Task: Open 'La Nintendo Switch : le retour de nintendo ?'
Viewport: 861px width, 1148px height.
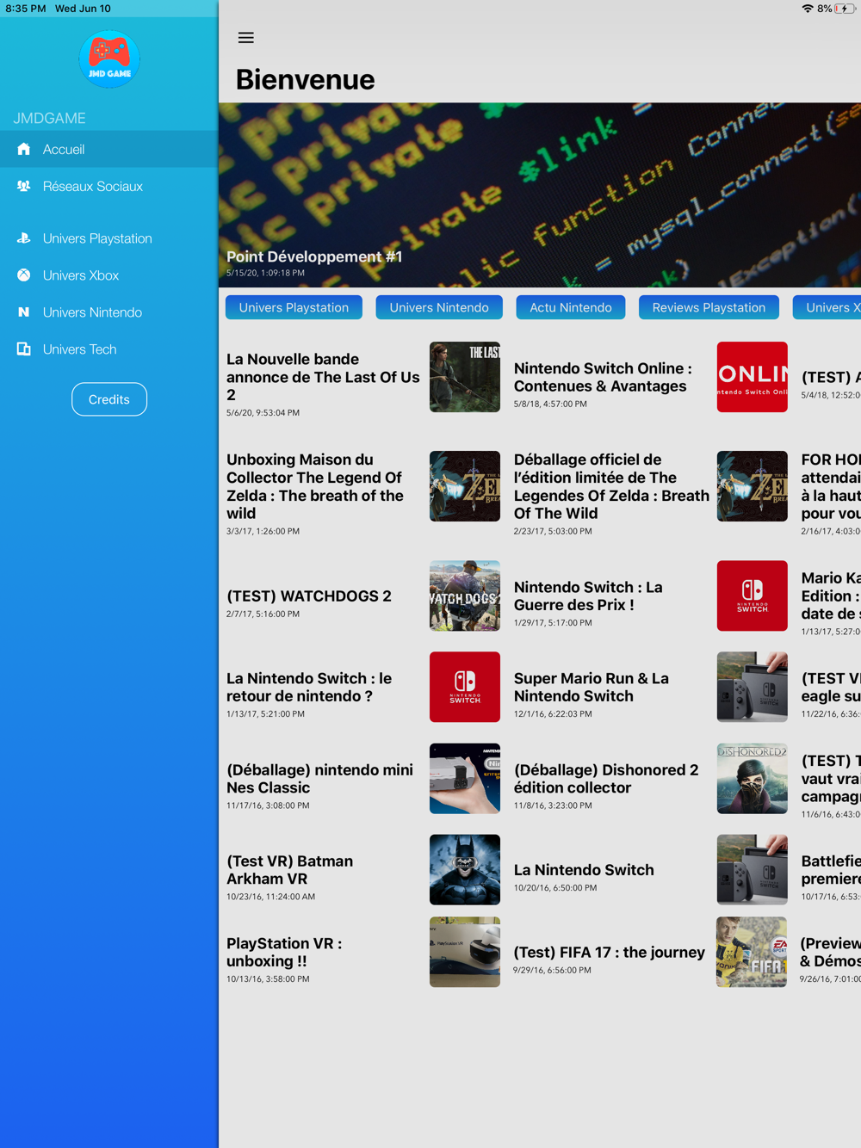Action: click(x=309, y=687)
